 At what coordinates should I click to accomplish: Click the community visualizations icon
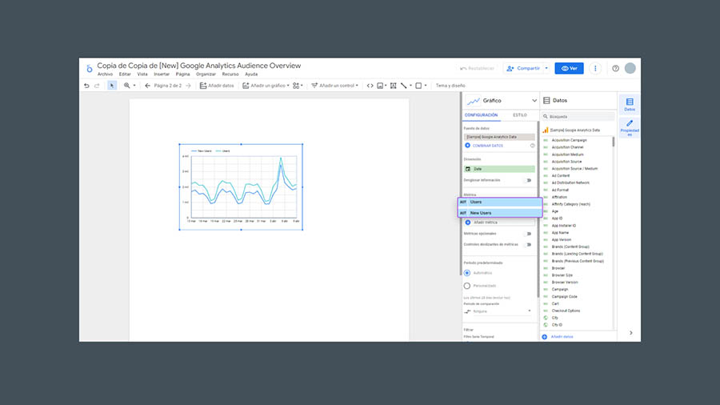[296, 86]
